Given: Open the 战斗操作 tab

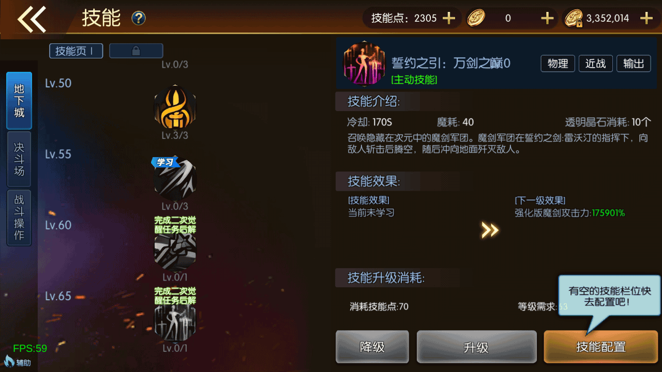Looking at the screenshot, I should [x=19, y=218].
